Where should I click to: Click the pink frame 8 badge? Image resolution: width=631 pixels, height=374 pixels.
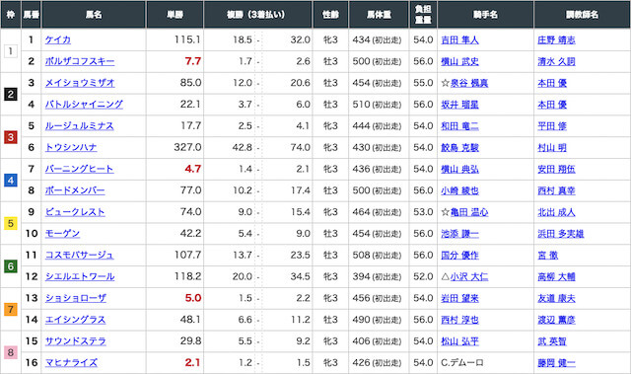tap(11, 352)
